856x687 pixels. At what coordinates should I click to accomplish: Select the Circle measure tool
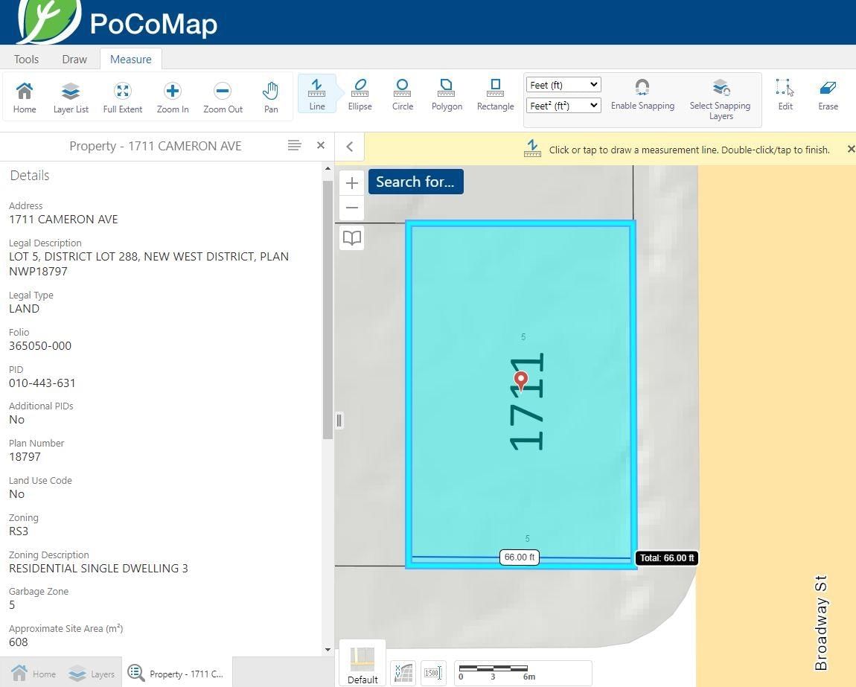[403, 94]
